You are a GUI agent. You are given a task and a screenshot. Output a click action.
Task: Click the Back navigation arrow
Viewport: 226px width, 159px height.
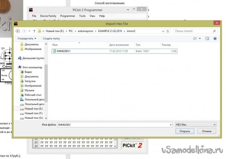pos(17,31)
